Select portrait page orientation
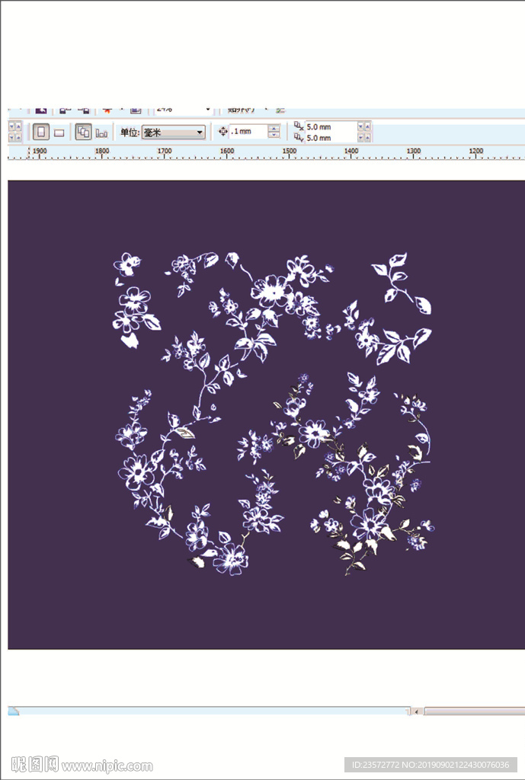The width and height of the screenshot is (525, 780). pos(41,132)
